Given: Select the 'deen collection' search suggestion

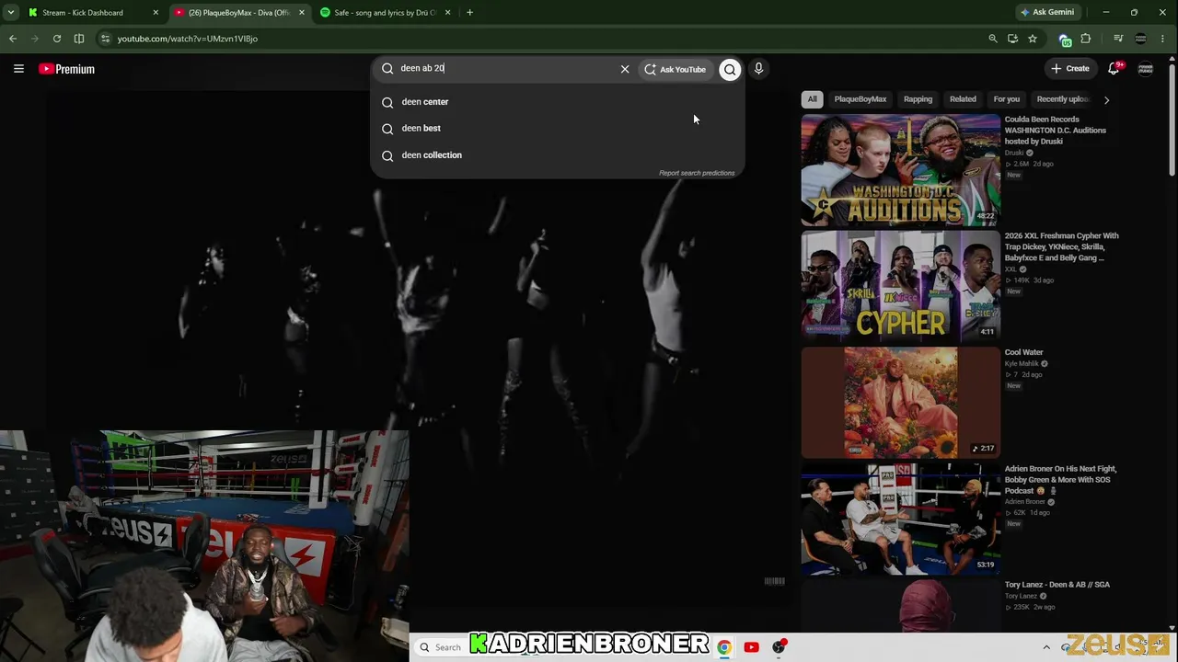Looking at the screenshot, I should [558, 155].
